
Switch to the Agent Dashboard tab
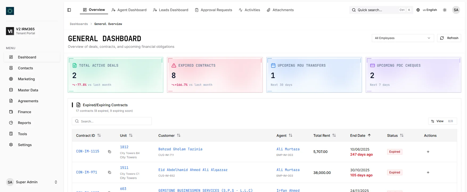(129, 10)
